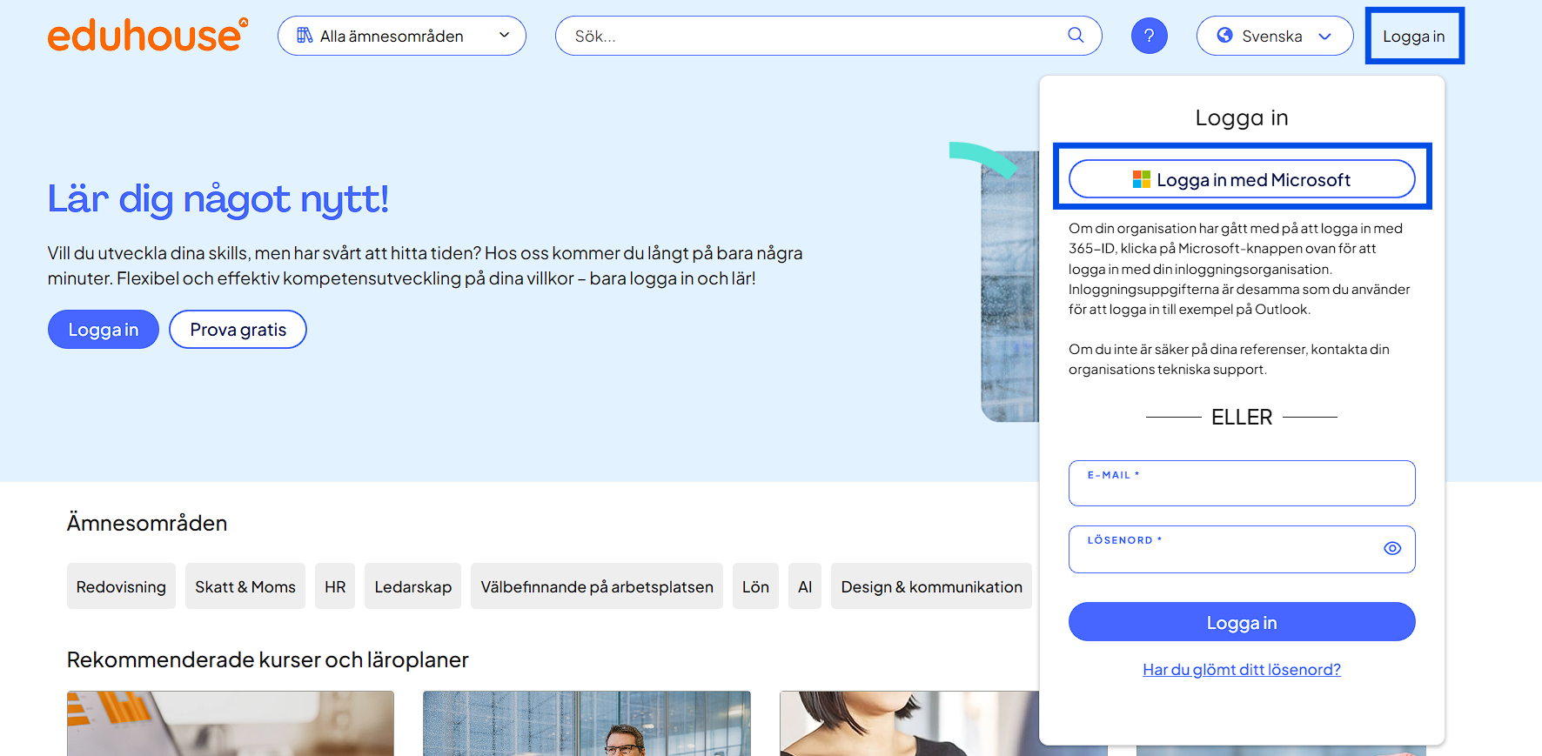The image size is (1542, 756).
Task: Click the search magnifier icon
Action: pos(1076,36)
